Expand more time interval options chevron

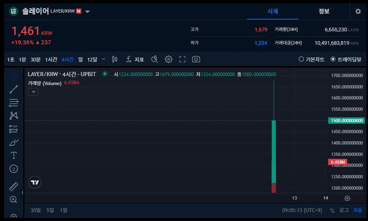coord(104,59)
